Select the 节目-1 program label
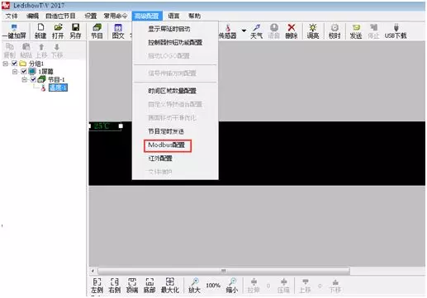This screenshot has height=298, width=427. click(56, 79)
